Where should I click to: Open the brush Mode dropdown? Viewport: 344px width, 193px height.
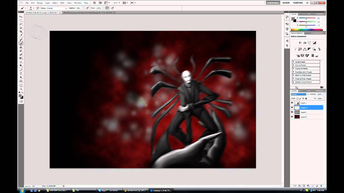tap(57, 8)
